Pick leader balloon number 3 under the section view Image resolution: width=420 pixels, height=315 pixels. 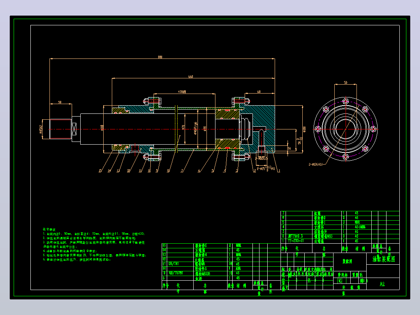click(x=237, y=171)
